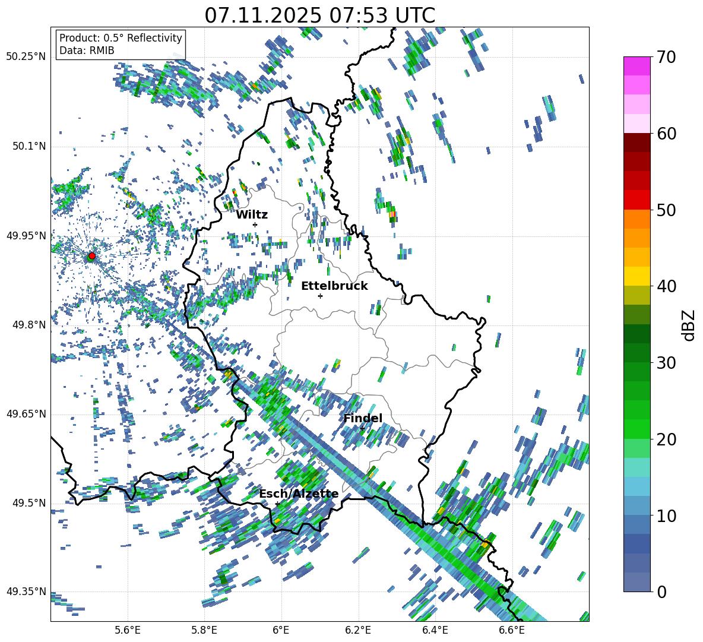Click the yellow colorbar segment near 40
Viewport: 703px width, 642px height.
(x=636, y=276)
